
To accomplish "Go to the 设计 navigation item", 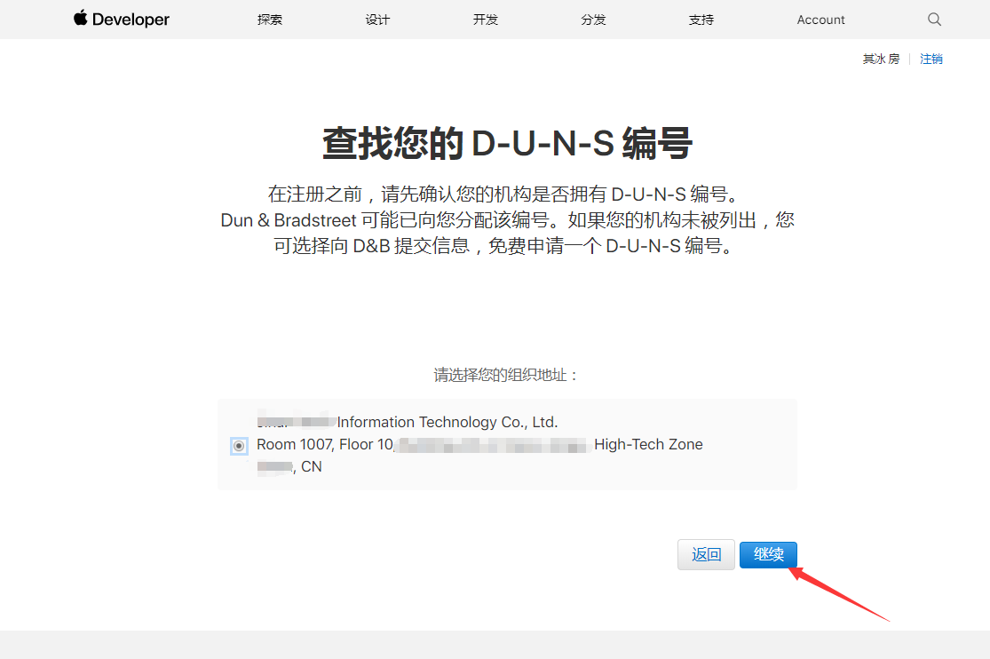I will pyautogui.click(x=377, y=20).
